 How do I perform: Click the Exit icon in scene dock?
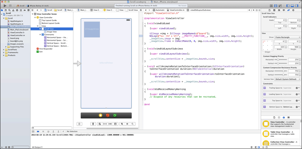tap(115, 115)
